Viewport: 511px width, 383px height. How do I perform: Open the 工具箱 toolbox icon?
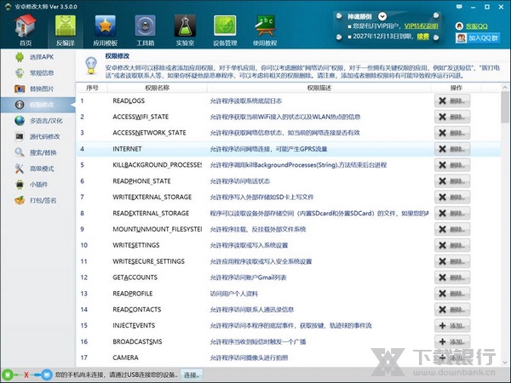coord(145,31)
